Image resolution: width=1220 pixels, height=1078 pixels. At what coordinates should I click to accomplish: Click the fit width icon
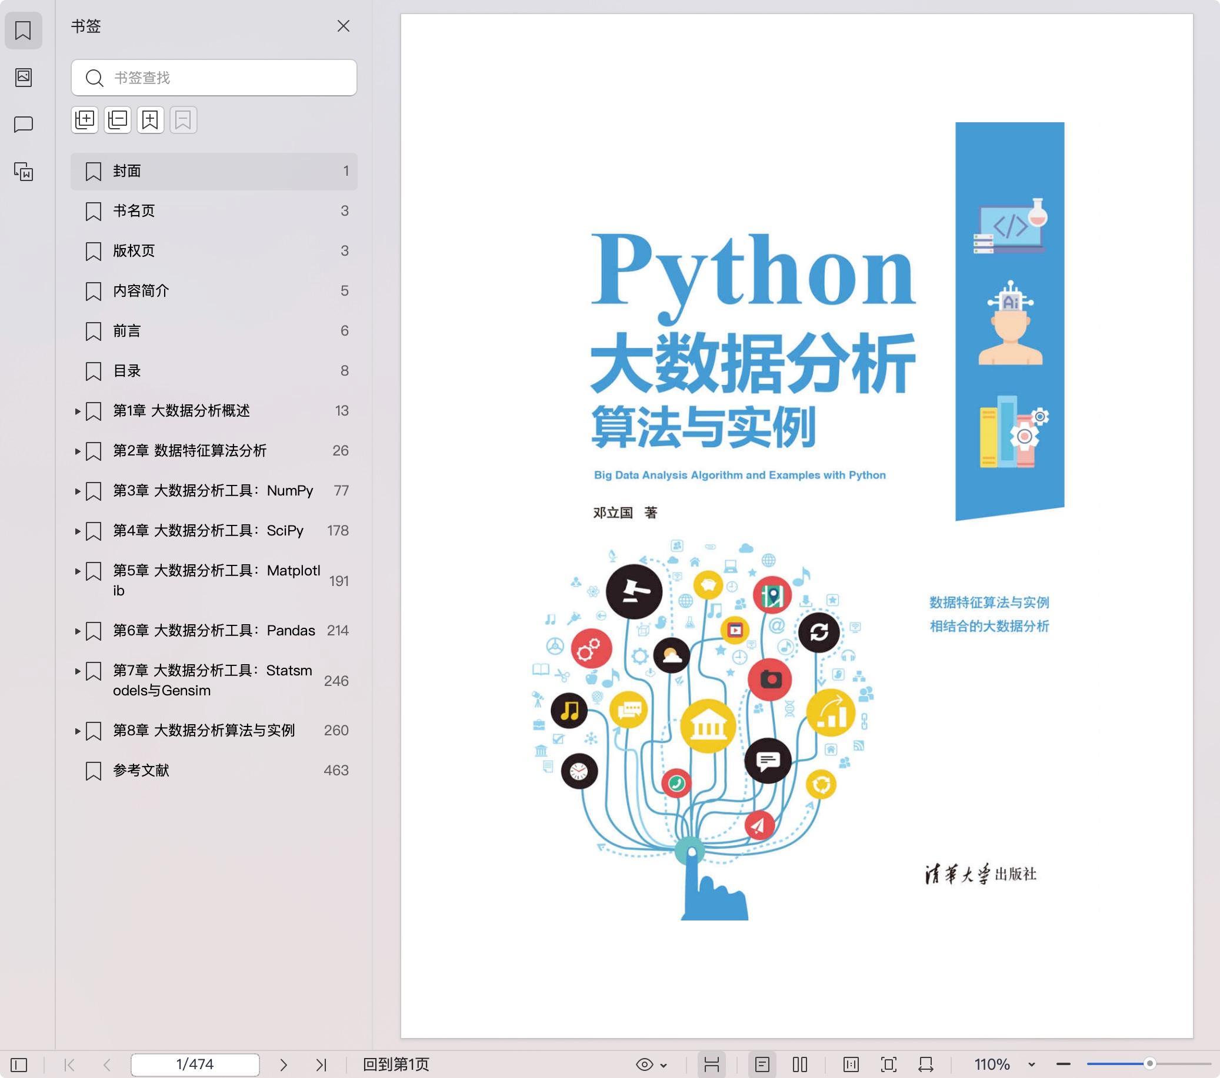tap(926, 1064)
